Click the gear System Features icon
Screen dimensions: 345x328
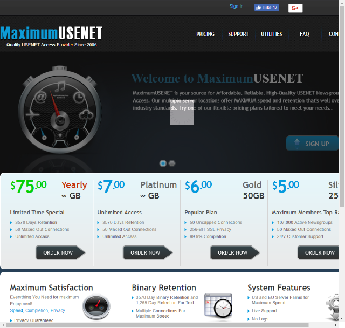tap(332, 307)
